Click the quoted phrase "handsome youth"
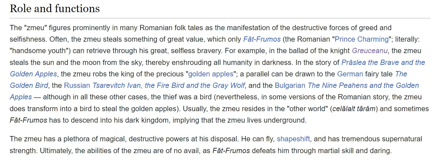The image size is (440, 160). click(x=40, y=51)
